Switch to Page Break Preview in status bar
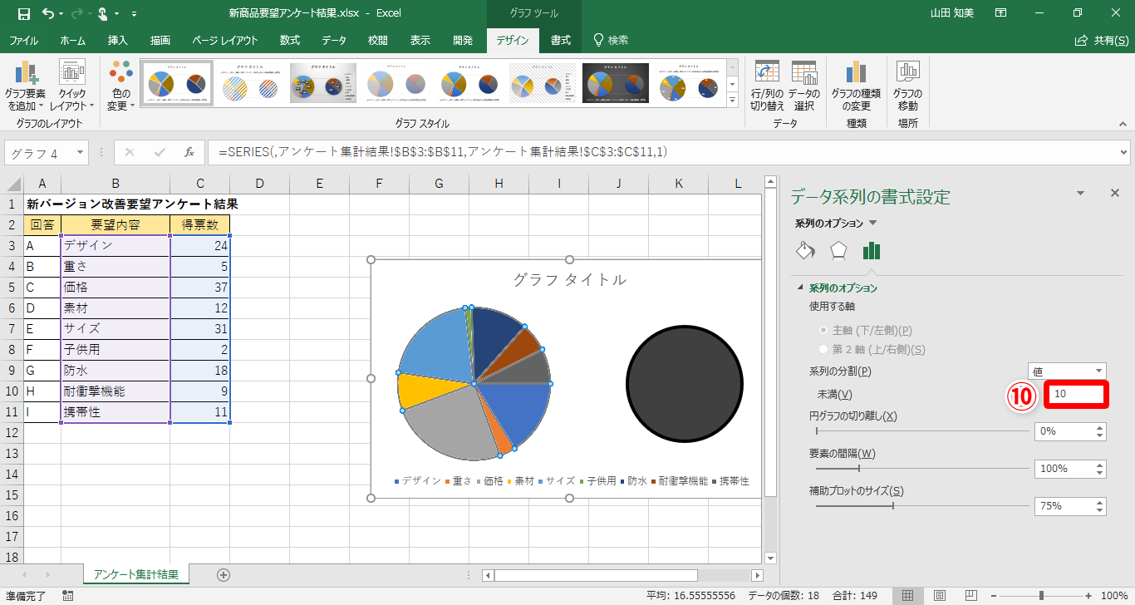 [x=970, y=596]
